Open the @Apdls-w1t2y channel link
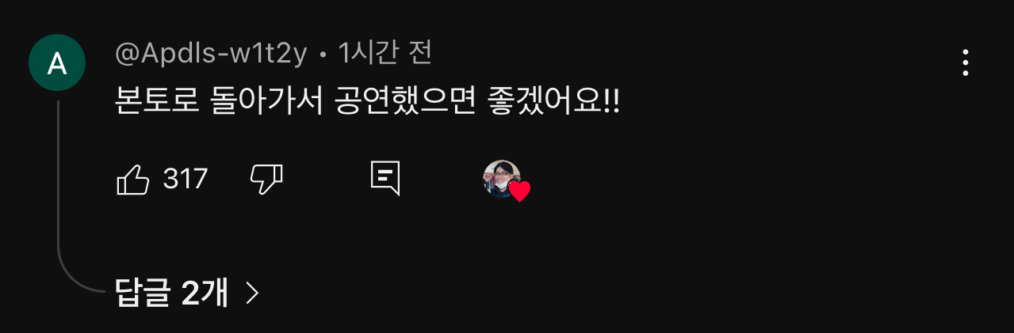 click(x=212, y=54)
